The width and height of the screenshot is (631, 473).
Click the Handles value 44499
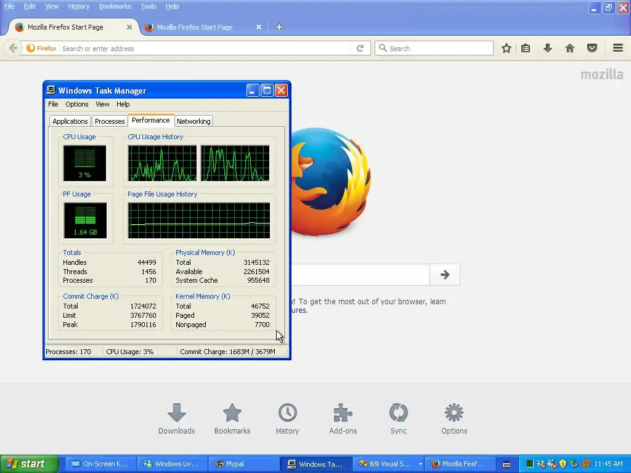point(147,262)
